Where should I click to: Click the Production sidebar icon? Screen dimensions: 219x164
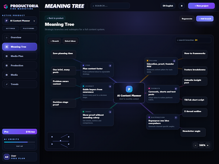[7, 65]
